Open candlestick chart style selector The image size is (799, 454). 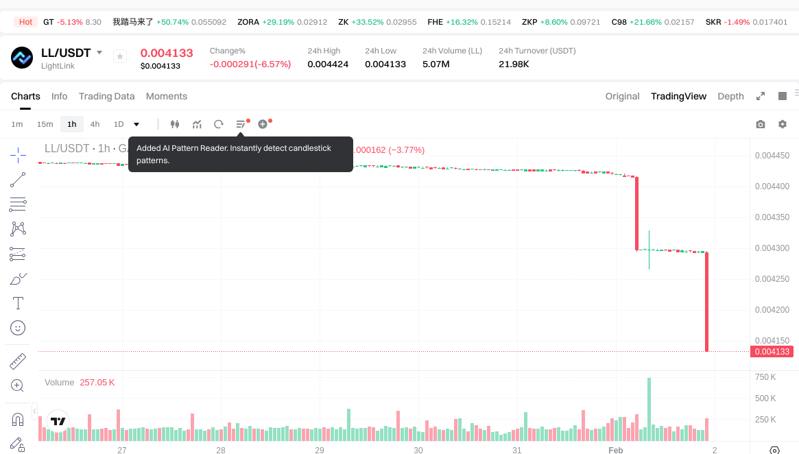(x=174, y=124)
